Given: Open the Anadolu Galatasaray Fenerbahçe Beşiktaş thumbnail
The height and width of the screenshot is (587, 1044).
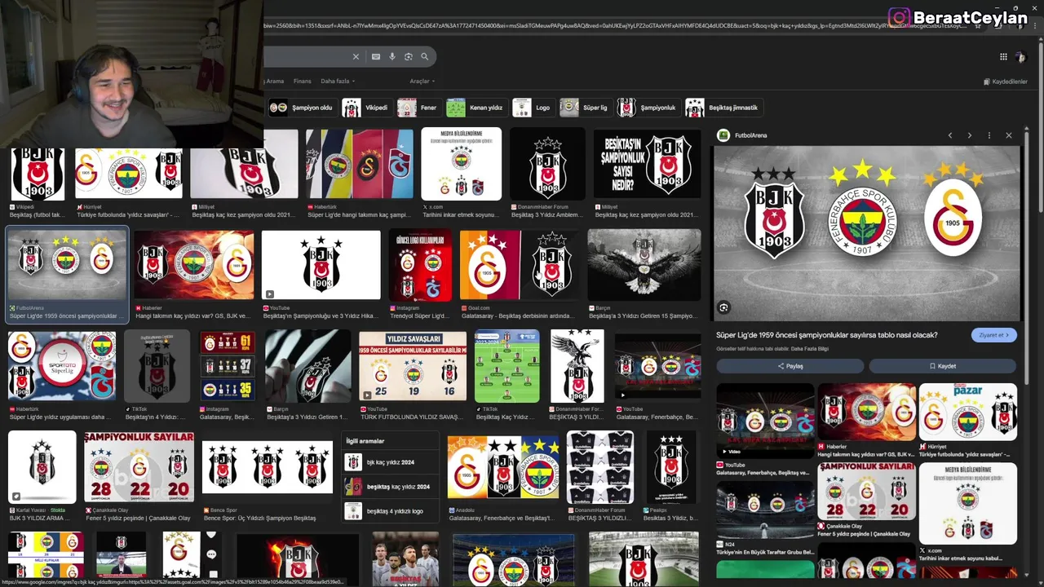Looking at the screenshot, I should pyautogui.click(x=503, y=467).
